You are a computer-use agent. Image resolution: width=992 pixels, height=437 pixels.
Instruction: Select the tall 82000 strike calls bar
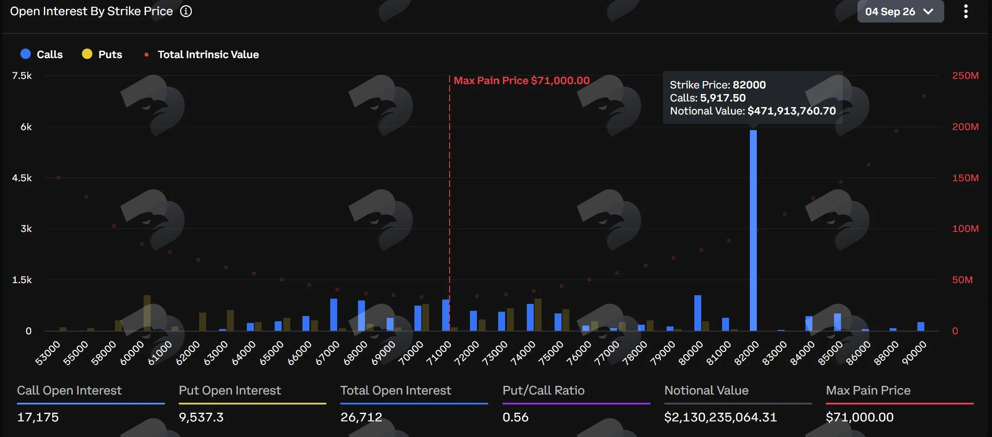(x=753, y=230)
